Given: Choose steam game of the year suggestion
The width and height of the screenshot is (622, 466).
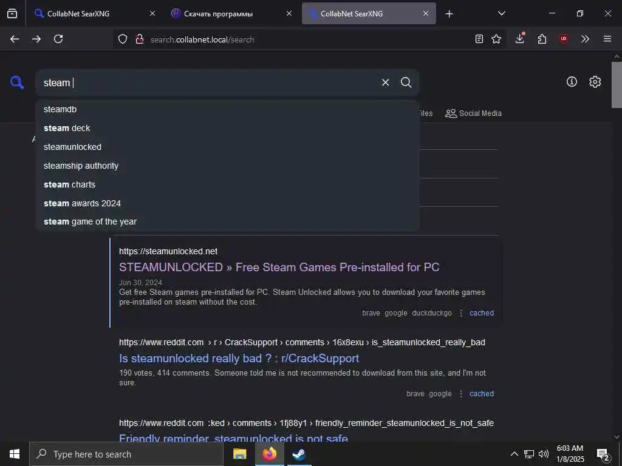Looking at the screenshot, I should tap(227, 221).
